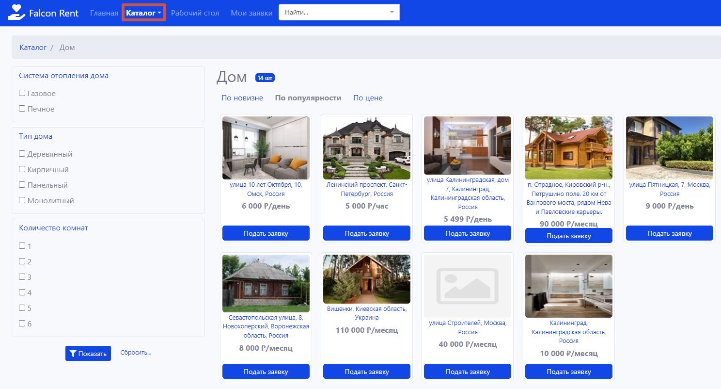Click the 14 шт count badge
The image size is (721, 389).
tap(265, 78)
